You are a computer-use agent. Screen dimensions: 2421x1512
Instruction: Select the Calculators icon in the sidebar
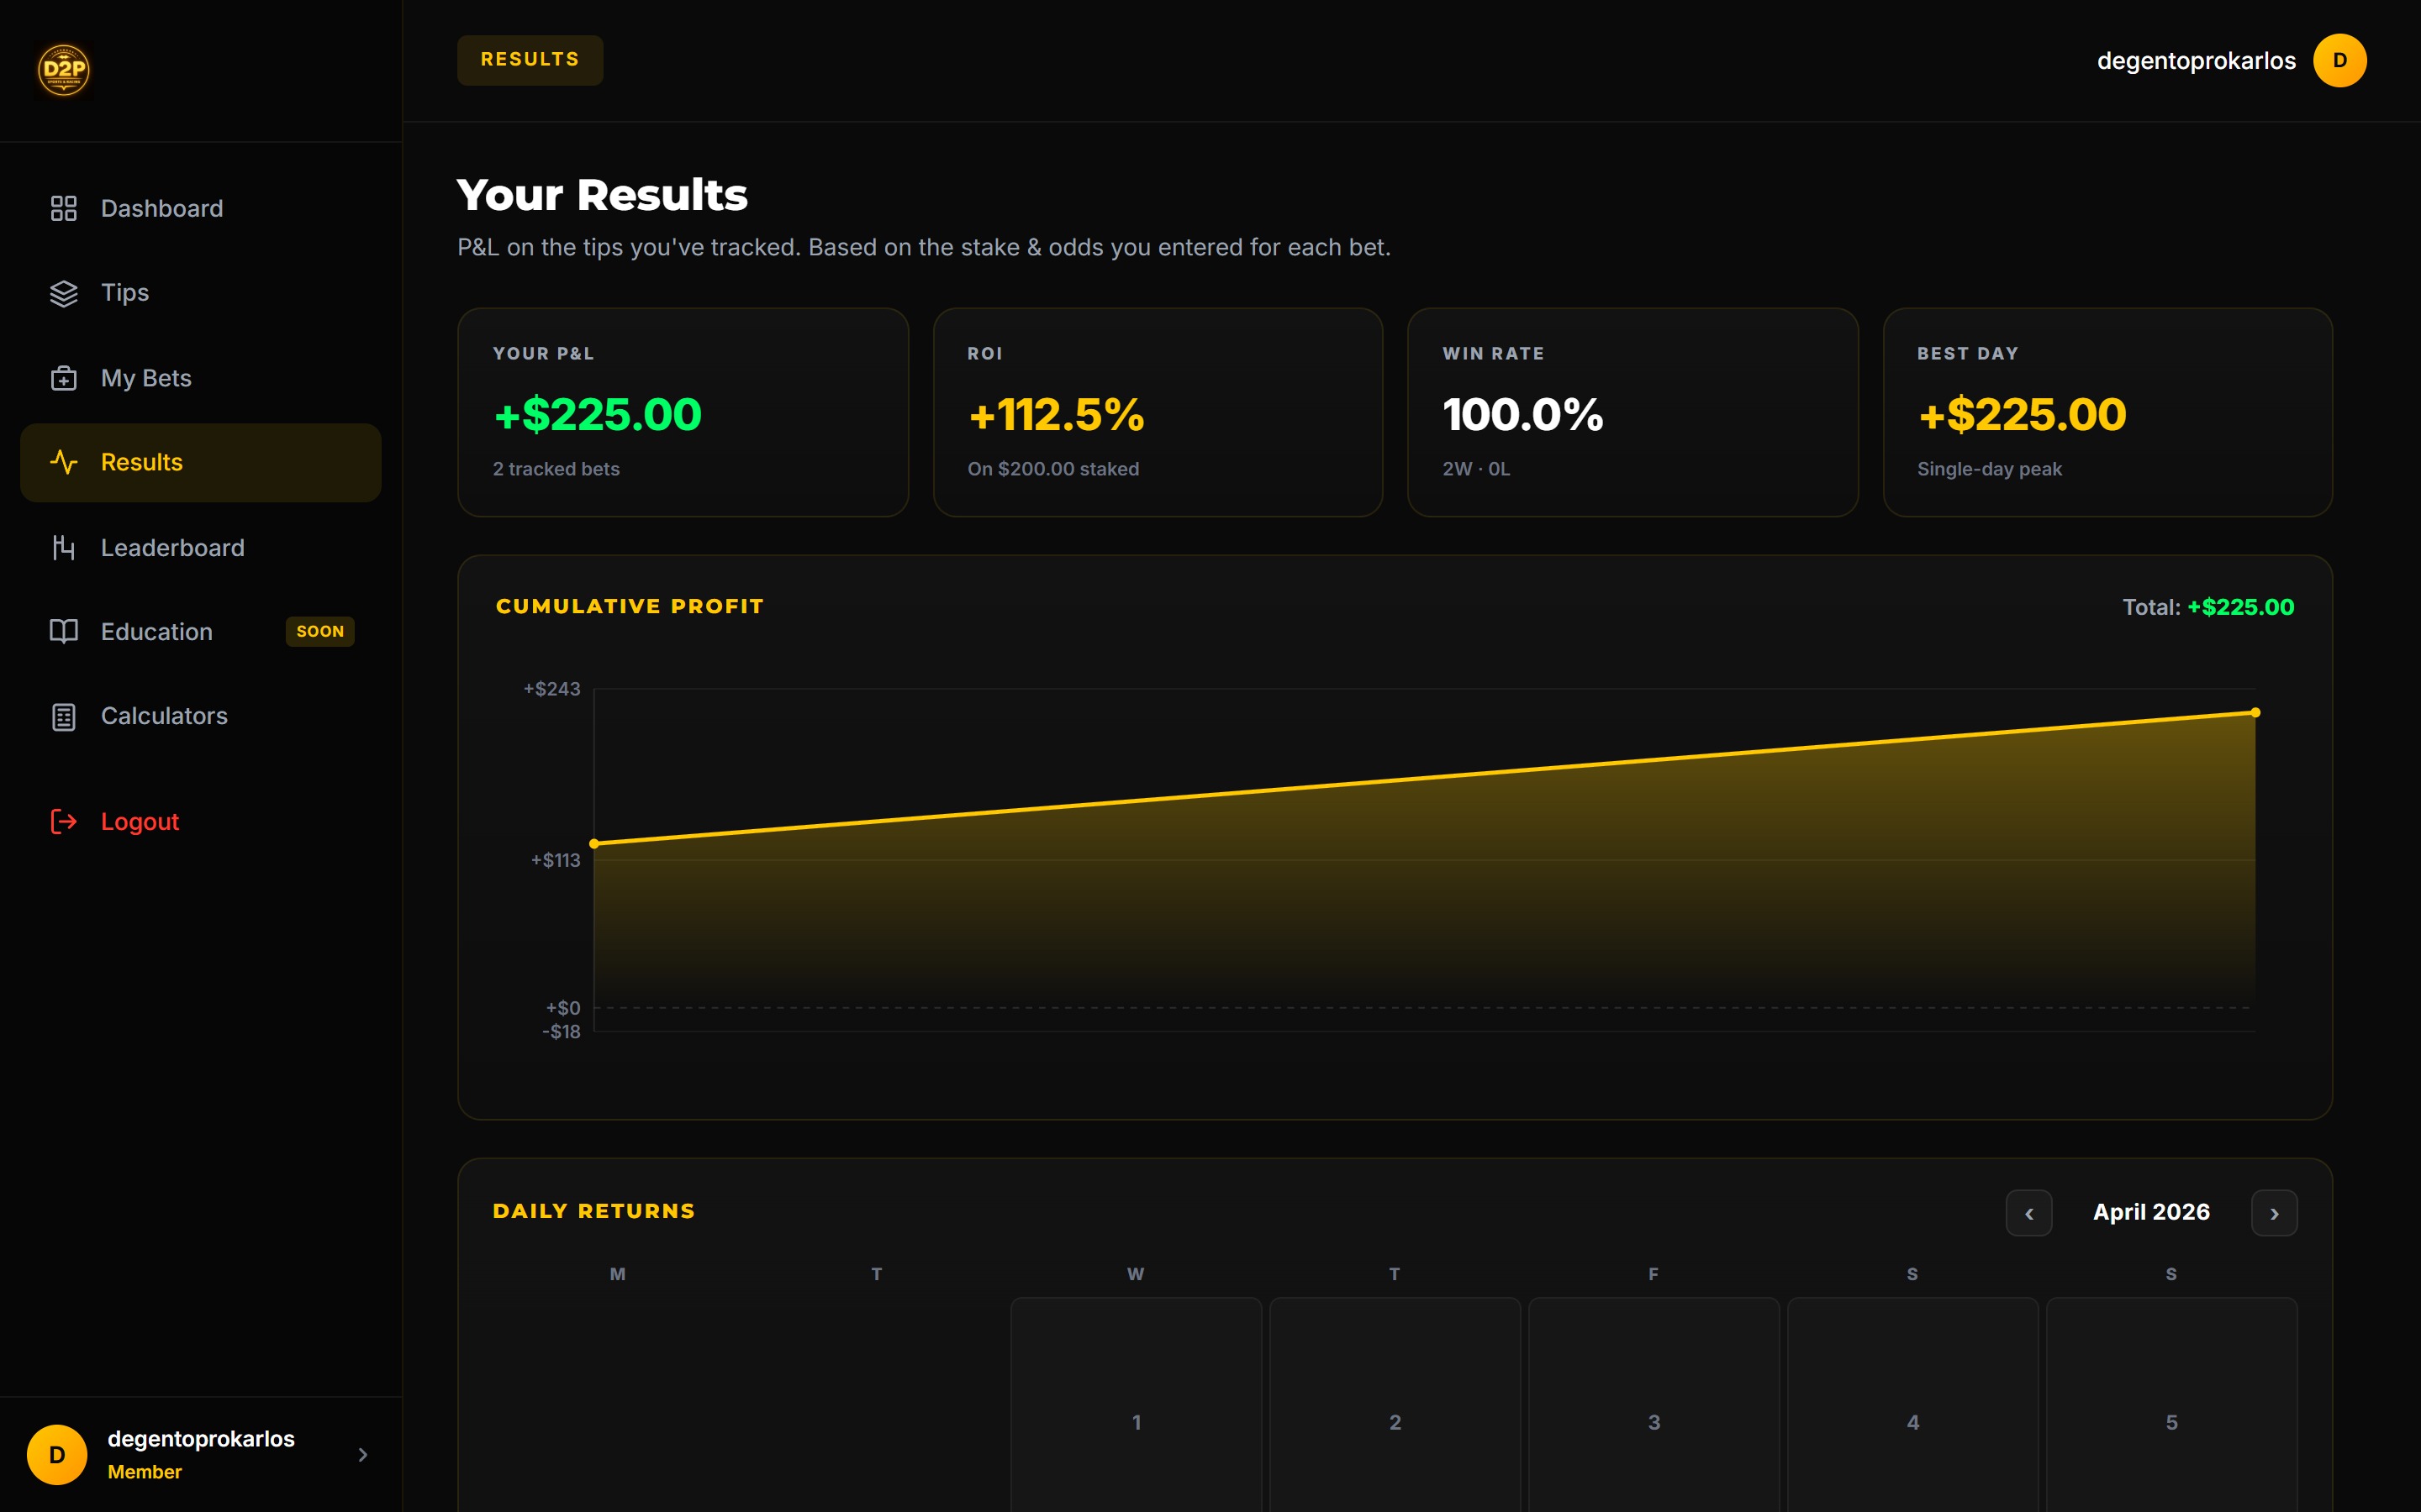(x=64, y=716)
